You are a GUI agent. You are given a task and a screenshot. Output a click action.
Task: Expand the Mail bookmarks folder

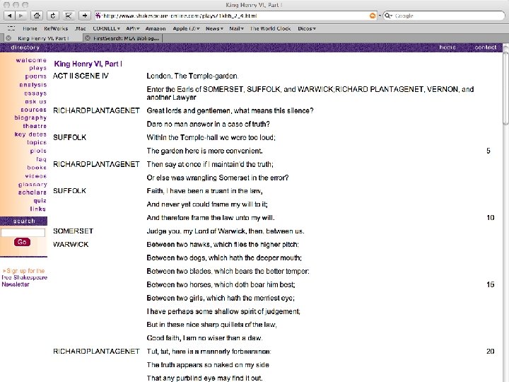[237, 28]
